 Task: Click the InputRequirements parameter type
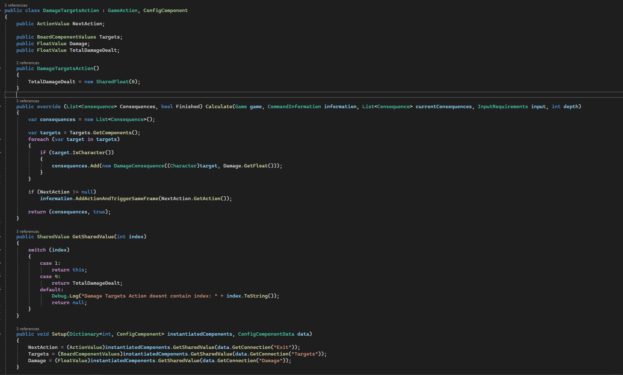click(x=503, y=106)
